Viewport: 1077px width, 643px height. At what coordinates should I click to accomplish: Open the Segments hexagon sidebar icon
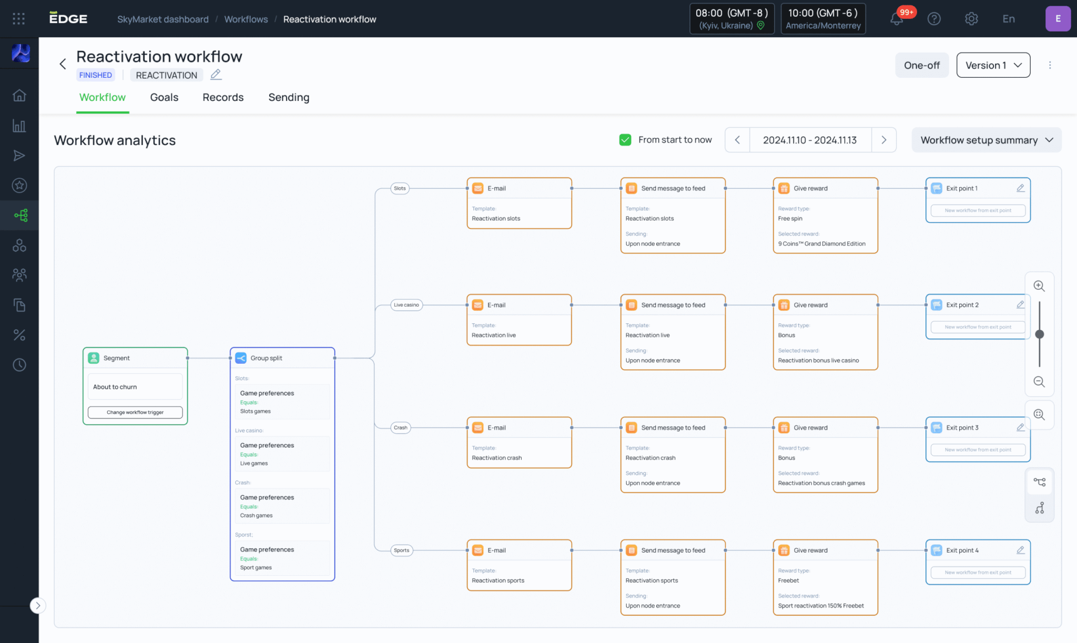point(19,245)
